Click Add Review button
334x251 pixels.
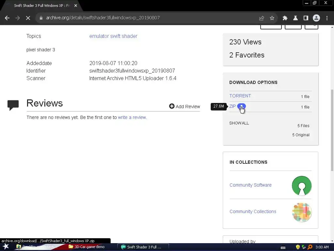click(x=185, y=106)
